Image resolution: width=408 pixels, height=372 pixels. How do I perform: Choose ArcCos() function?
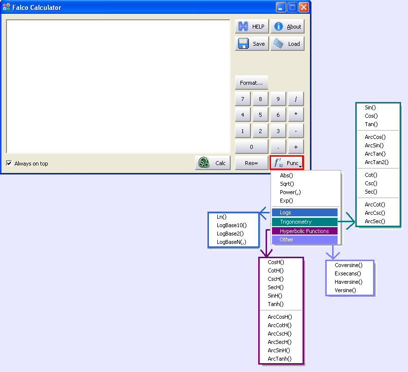[x=375, y=137]
